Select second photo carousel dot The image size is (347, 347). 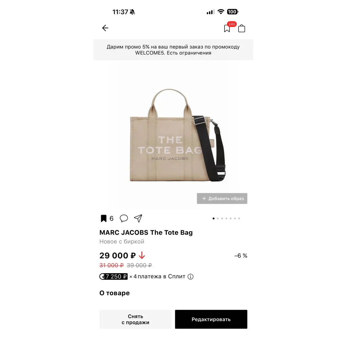click(x=218, y=219)
